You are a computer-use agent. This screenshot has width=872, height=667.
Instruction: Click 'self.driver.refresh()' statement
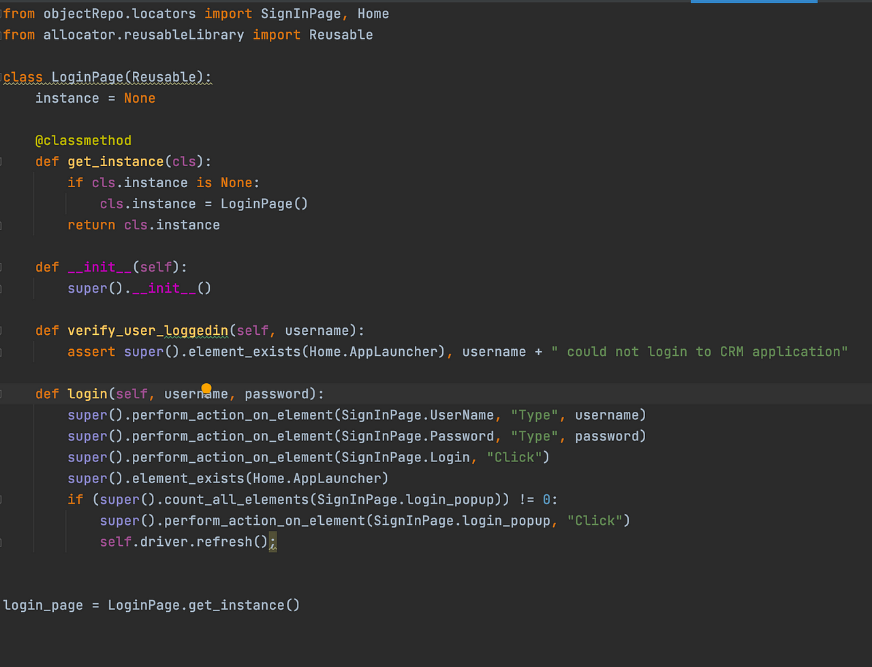[184, 542]
